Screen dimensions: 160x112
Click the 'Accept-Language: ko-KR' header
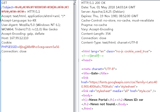click(x=19, y=20)
